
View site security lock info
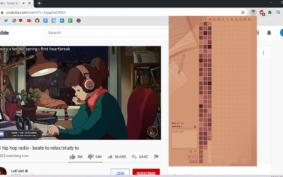[2, 12]
